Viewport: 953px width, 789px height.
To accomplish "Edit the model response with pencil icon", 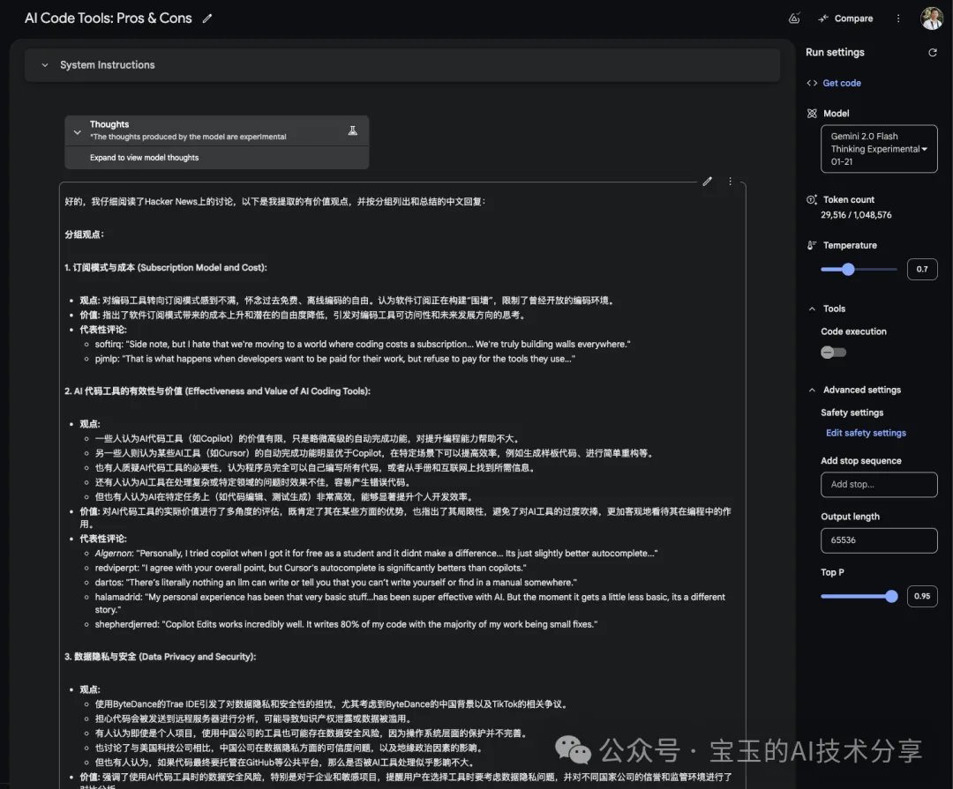I will click(707, 182).
